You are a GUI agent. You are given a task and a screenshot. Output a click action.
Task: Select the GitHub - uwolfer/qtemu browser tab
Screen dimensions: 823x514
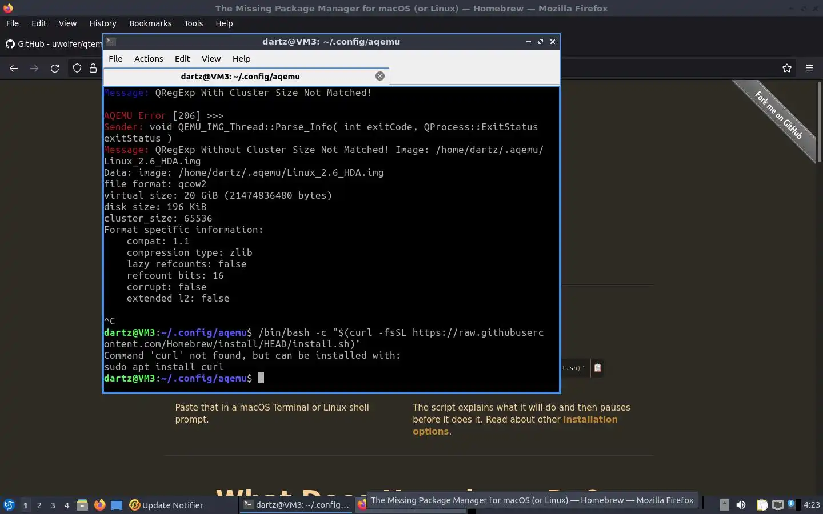pos(53,44)
